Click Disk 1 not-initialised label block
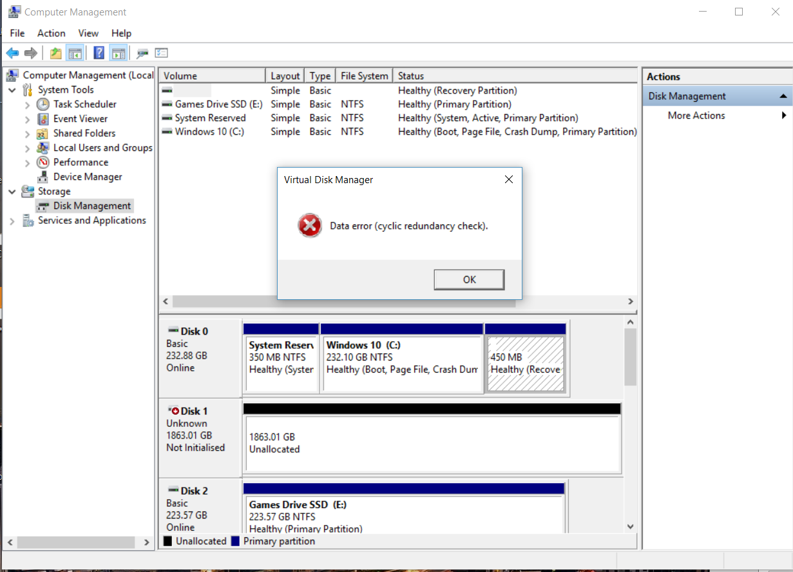This screenshot has height=572, width=793. 200,437
